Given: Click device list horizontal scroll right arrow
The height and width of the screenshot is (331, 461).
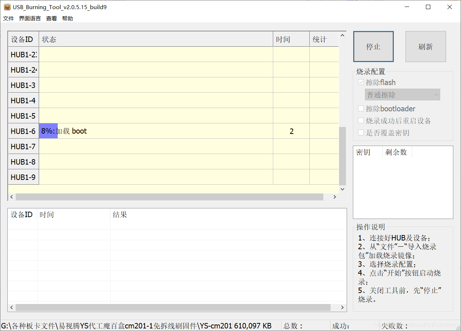Looking at the screenshot, I should click(334, 197).
